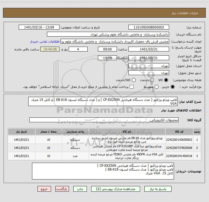Click the کد کالا column header

pos(179,132)
